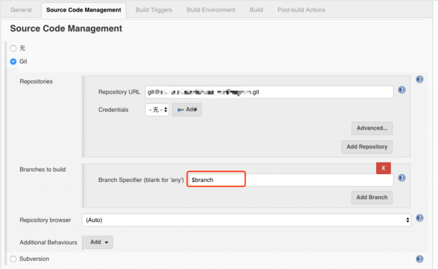Open the Credentials dropdown

(157, 110)
